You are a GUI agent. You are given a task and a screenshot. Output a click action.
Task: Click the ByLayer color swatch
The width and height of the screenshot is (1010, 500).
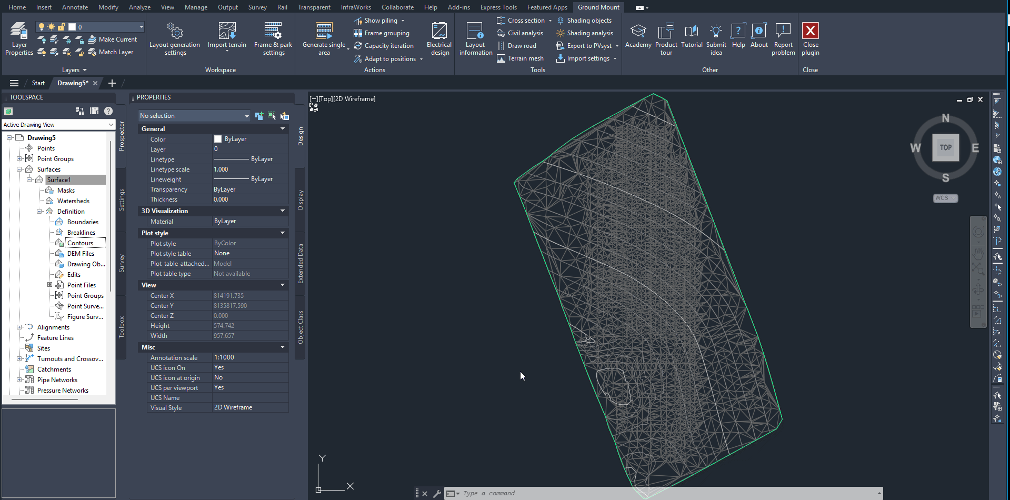click(218, 139)
